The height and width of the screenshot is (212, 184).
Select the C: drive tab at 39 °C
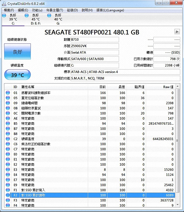pos(13,19)
